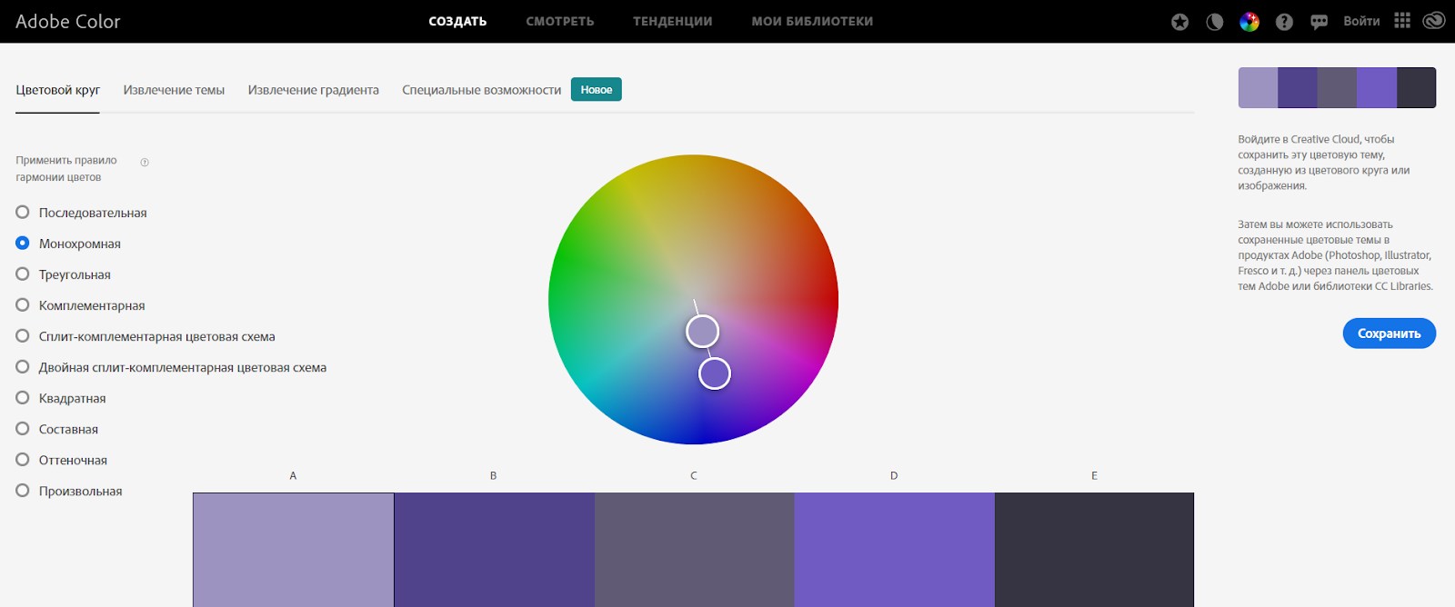Open the СОЗДАТЬ menu item

(x=457, y=21)
